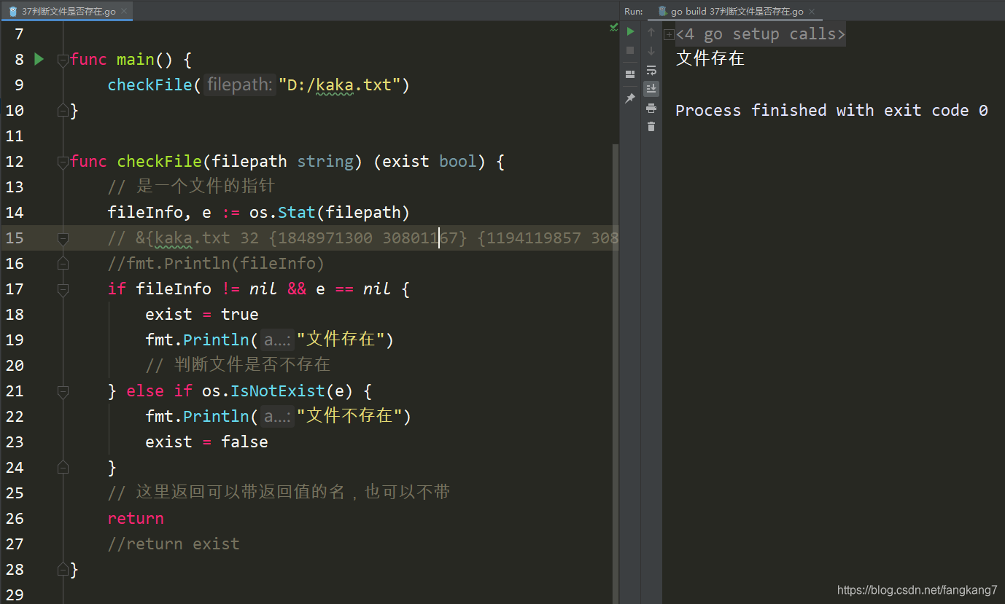Viewport: 1005px width, 604px height.
Task: Toggle Scroll to End in console
Action: pos(651,88)
